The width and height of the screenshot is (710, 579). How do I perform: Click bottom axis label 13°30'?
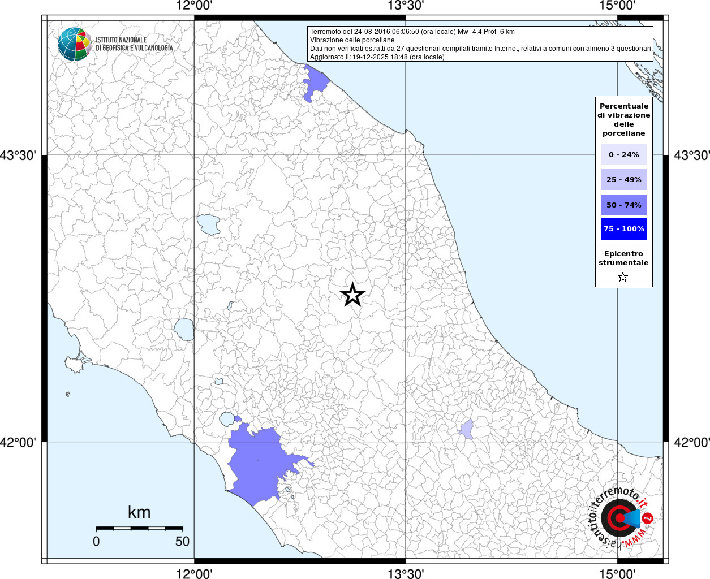(x=405, y=574)
